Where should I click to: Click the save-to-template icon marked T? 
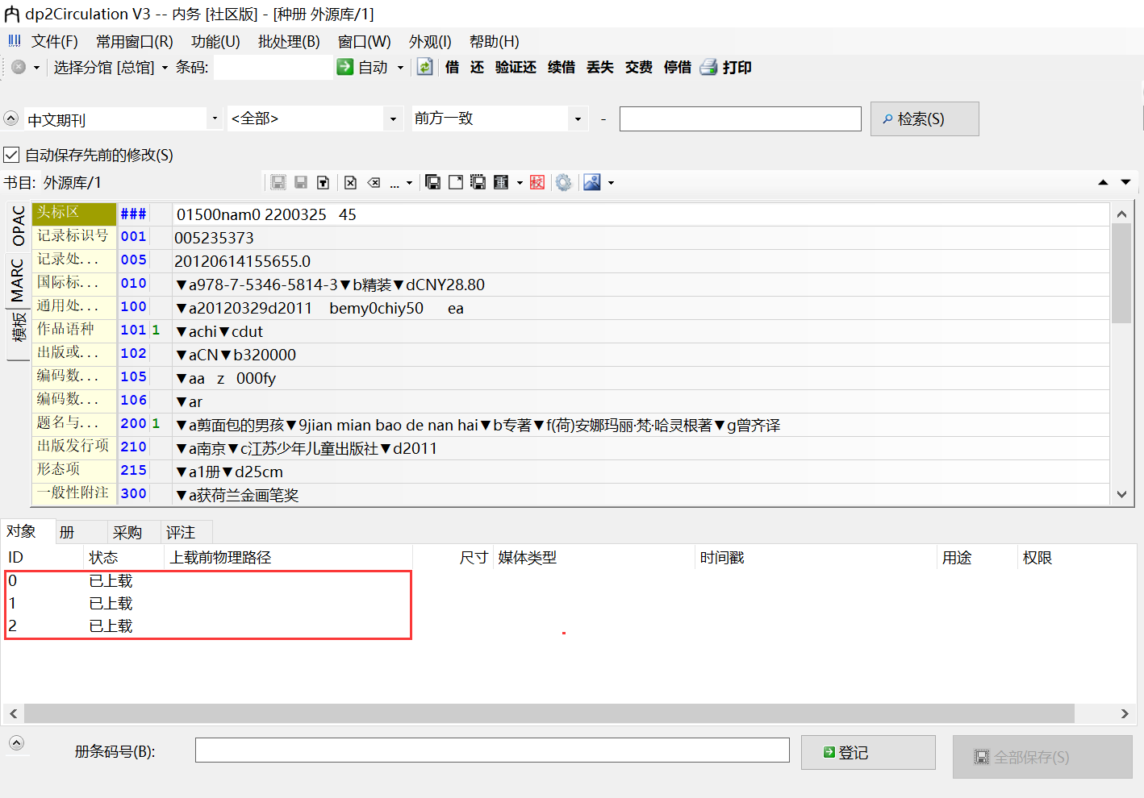[323, 182]
